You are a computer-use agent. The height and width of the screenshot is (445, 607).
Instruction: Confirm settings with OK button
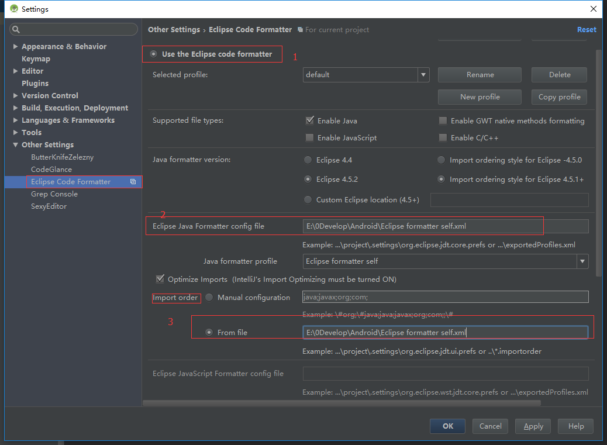(447, 426)
